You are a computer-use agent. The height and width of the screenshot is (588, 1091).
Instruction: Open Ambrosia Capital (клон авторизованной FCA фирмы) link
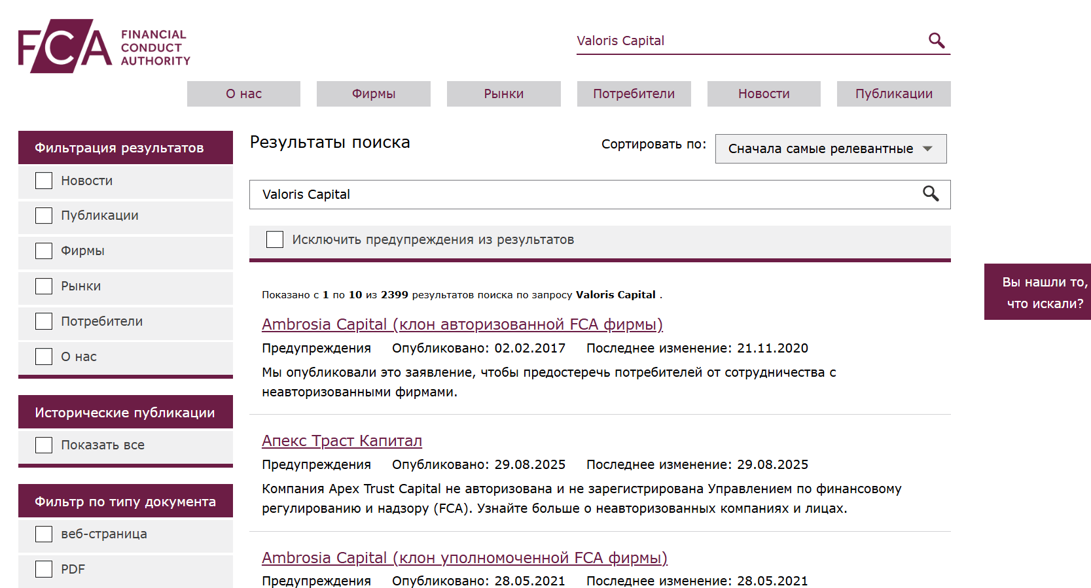[462, 324]
